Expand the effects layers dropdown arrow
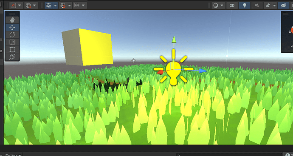The width and height of the screenshot is (293, 156). pos(274,6)
